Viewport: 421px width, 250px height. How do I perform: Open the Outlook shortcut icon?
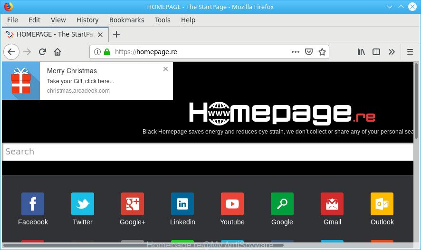(382, 204)
